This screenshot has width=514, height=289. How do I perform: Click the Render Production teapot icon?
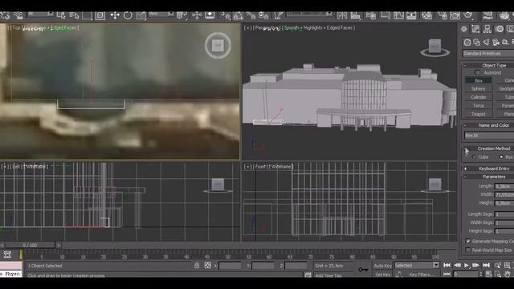468,15
